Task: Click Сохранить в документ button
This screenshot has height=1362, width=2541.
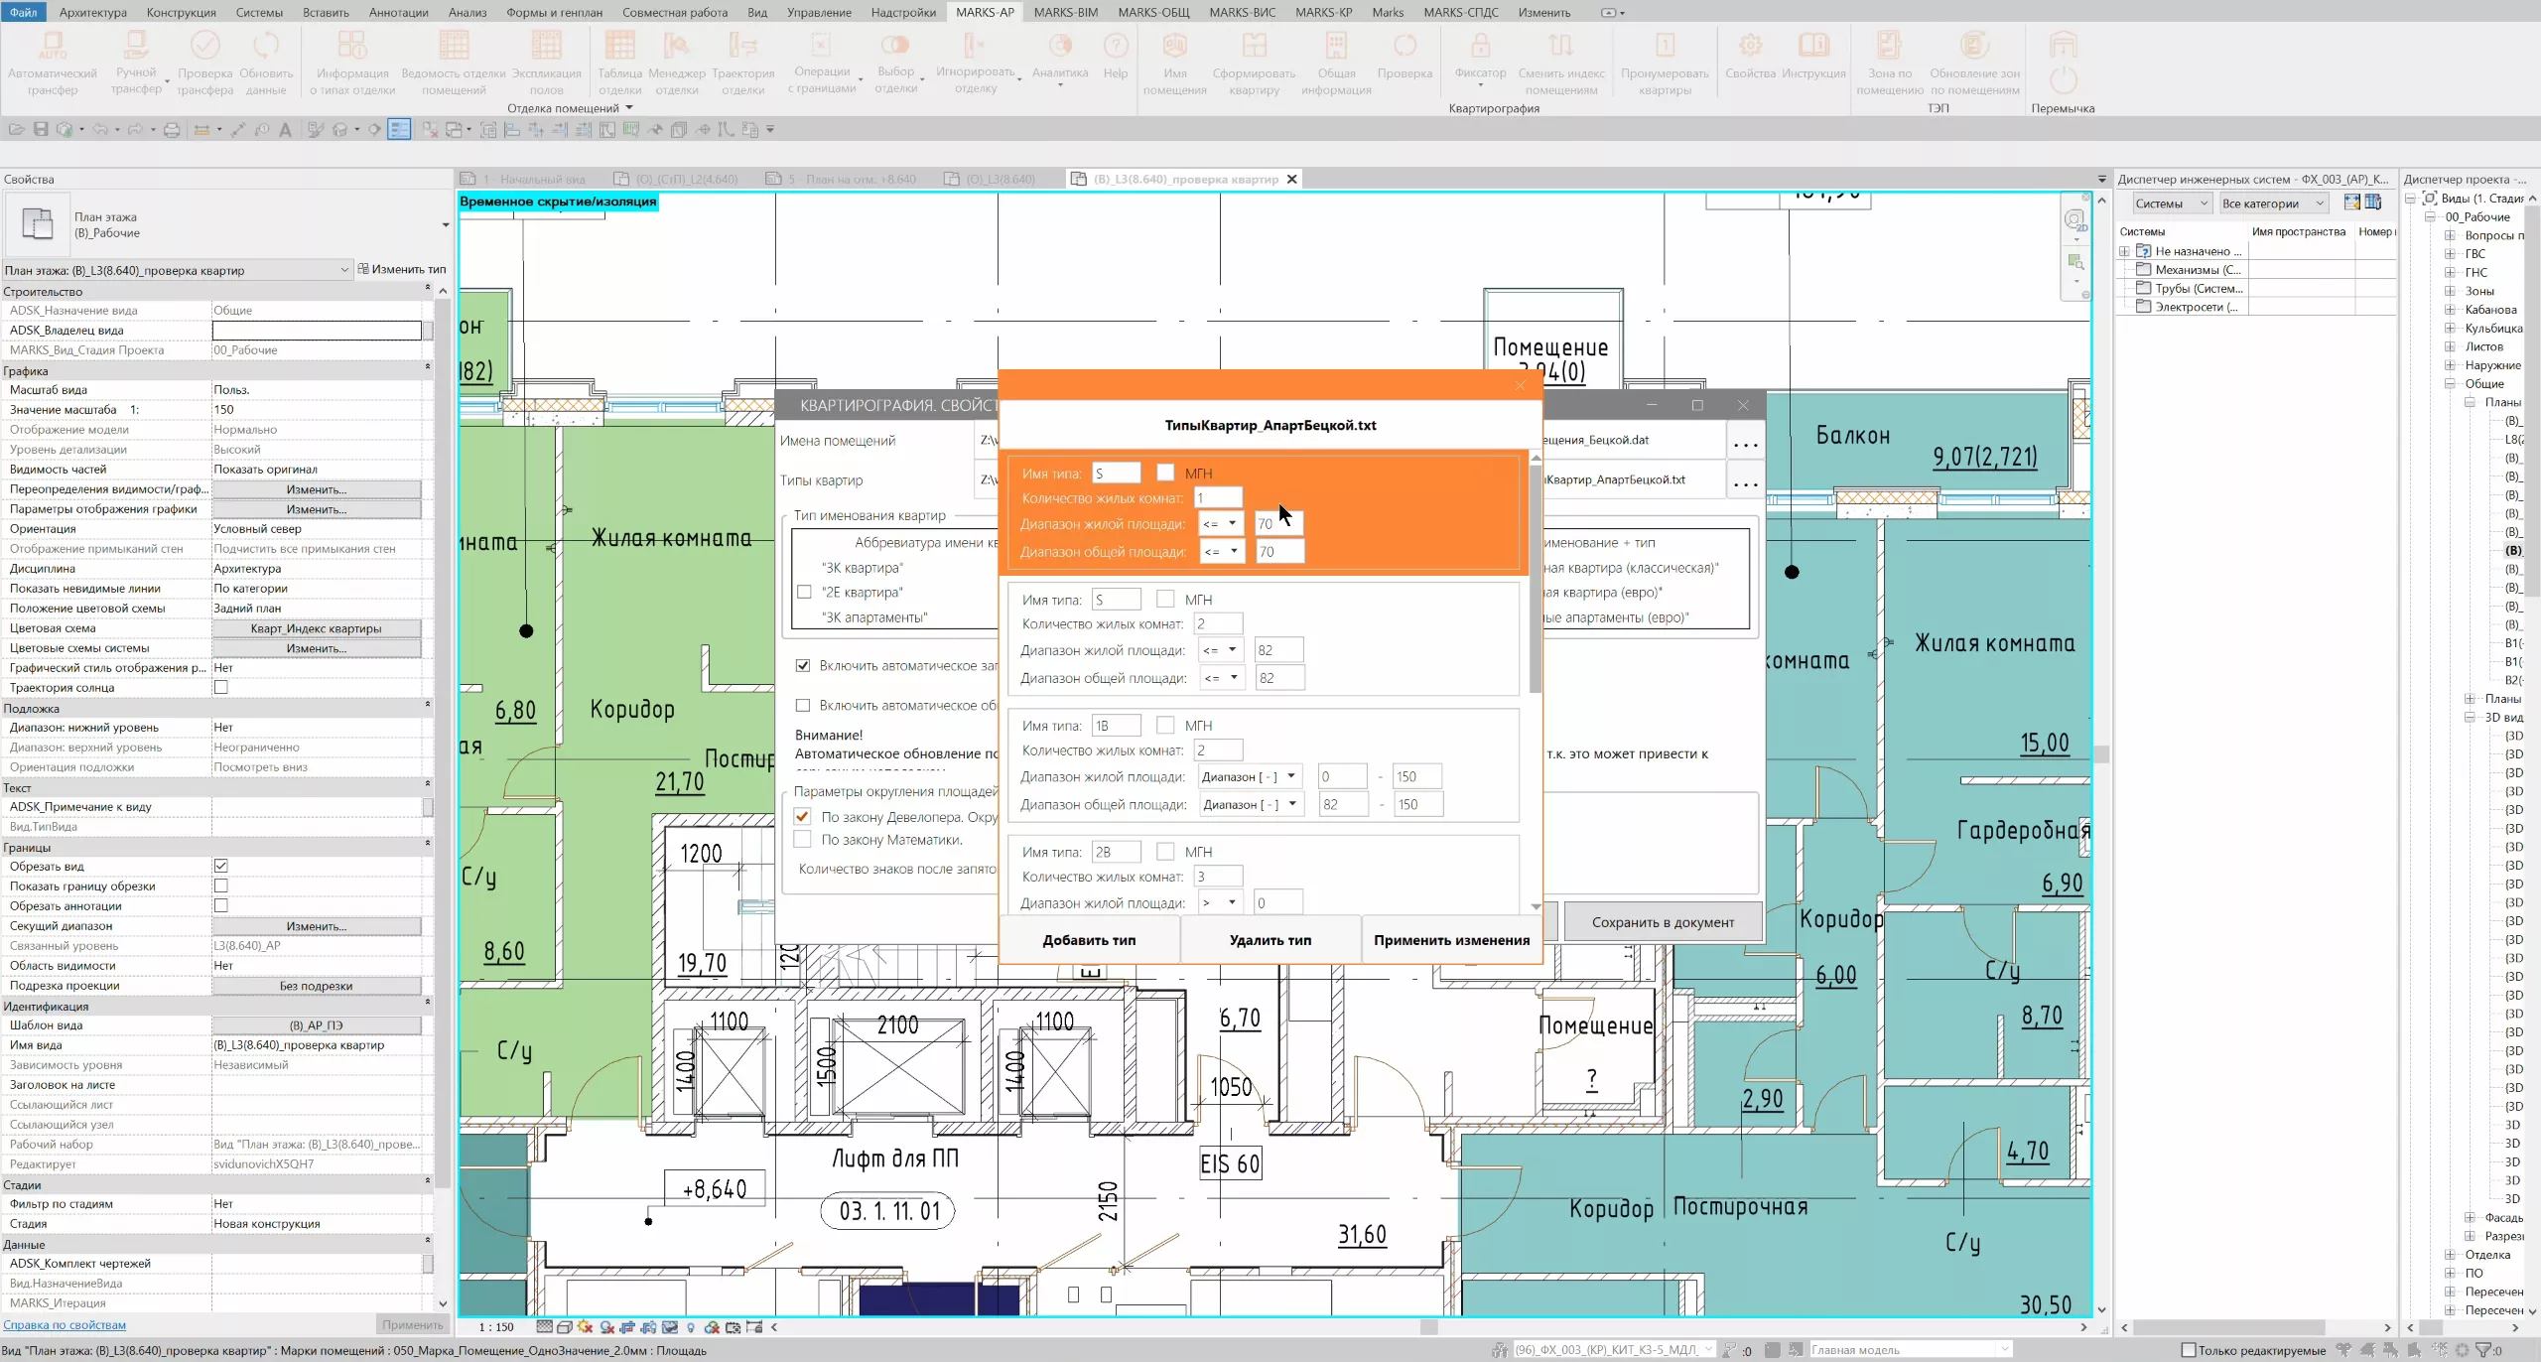Action: (x=1663, y=922)
